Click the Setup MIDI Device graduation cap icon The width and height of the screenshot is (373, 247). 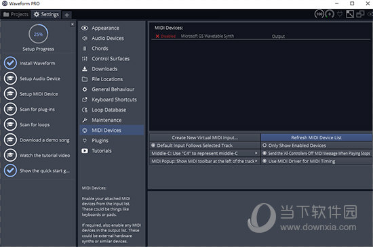tap(10, 93)
